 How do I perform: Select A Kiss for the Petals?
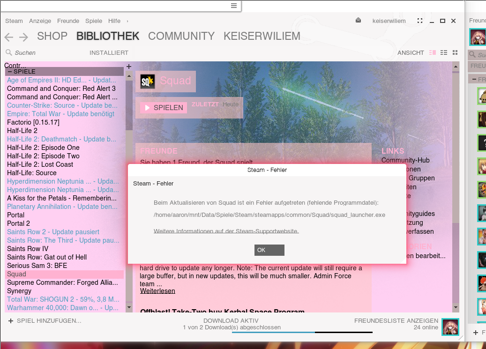click(x=65, y=198)
